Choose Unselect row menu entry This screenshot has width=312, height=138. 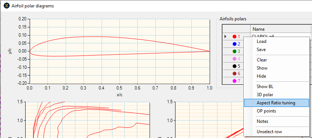pos(277,132)
